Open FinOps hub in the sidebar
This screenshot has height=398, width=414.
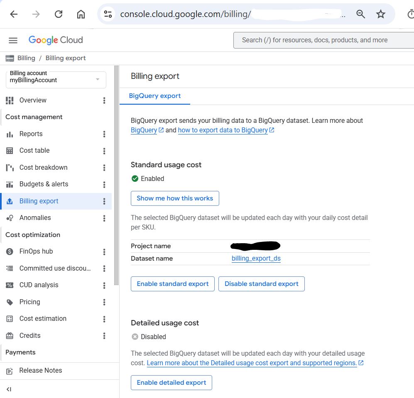(x=36, y=251)
